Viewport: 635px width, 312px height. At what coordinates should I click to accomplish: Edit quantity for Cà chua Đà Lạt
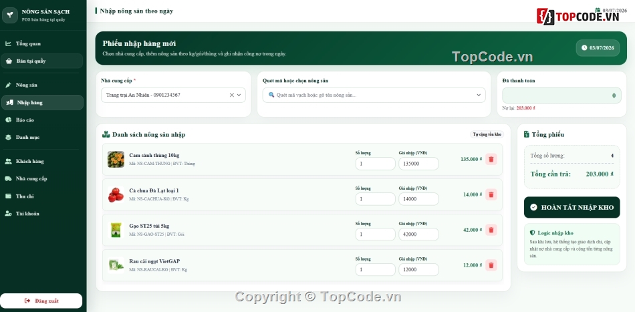(x=375, y=199)
